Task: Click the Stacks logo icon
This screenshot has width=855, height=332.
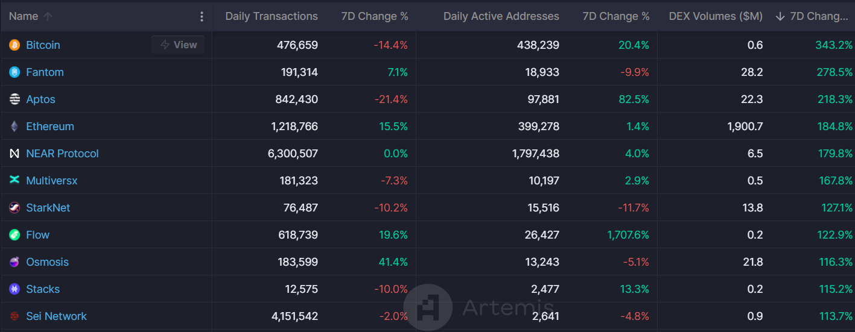Action: [14, 289]
